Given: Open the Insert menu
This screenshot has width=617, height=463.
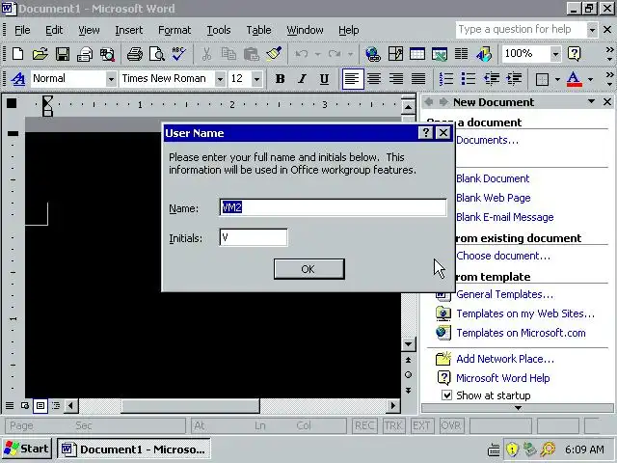Looking at the screenshot, I should pos(128,30).
